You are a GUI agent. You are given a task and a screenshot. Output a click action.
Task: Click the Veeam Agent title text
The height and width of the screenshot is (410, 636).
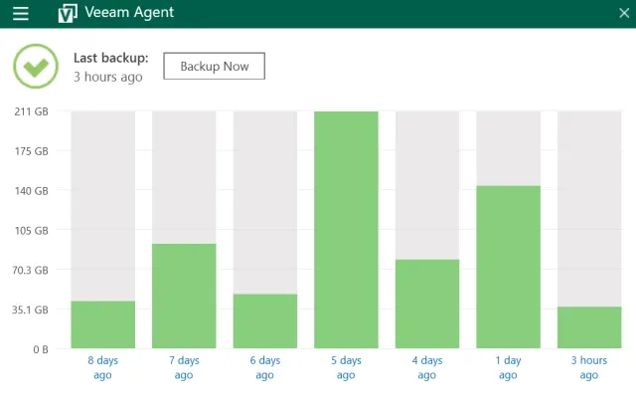pos(132,13)
